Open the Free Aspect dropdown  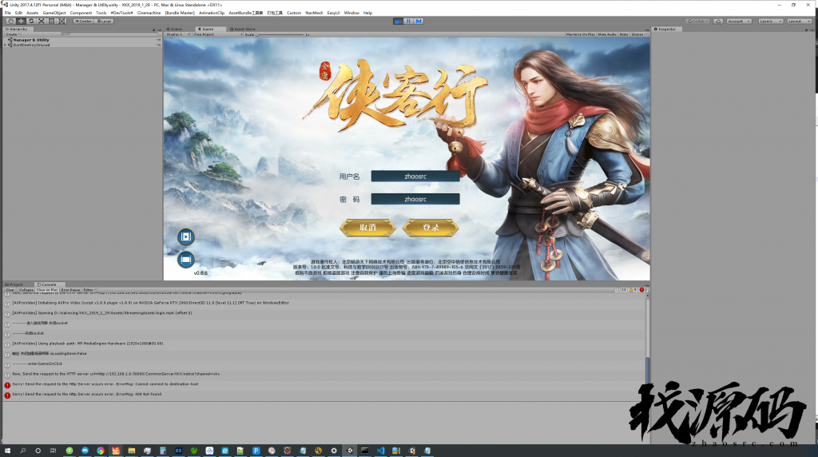tap(217, 34)
